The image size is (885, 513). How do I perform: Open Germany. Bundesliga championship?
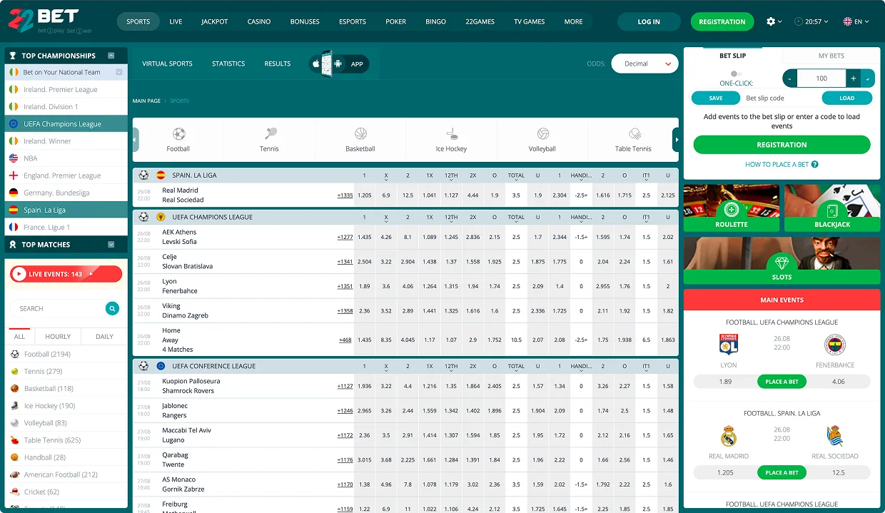click(x=66, y=193)
